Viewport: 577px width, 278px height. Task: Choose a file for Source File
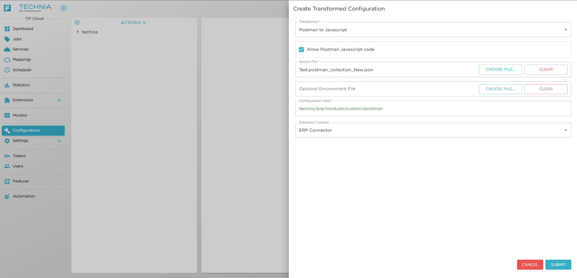pyautogui.click(x=500, y=69)
